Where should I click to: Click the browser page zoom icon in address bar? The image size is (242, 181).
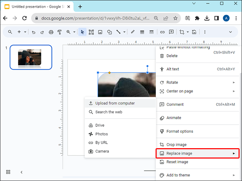(x=156, y=18)
